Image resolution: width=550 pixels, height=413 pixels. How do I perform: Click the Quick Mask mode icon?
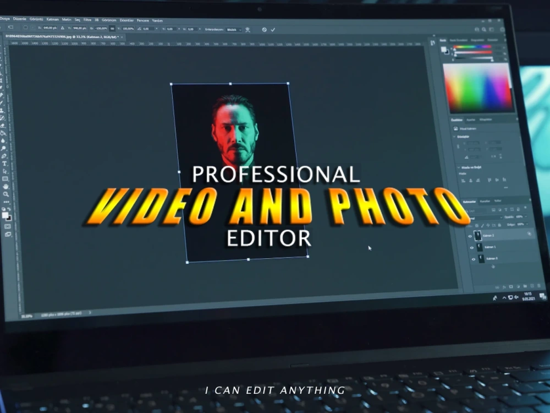coord(7,226)
